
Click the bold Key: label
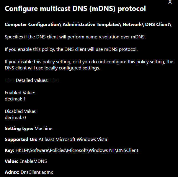tap(9, 150)
